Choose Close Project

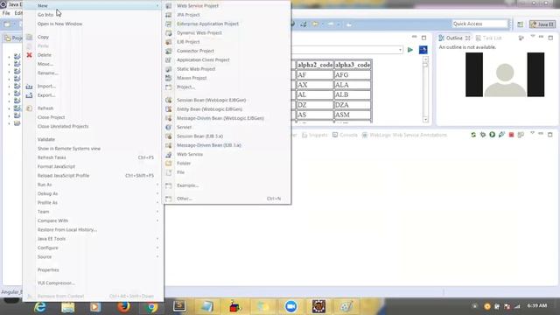pyautogui.click(x=51, y=117)
